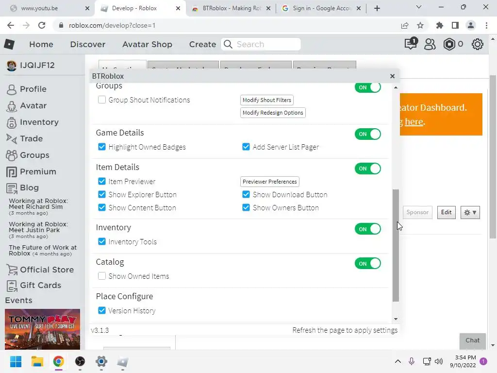
Task: Click the microphone icon in system tray
Action: 412,361
